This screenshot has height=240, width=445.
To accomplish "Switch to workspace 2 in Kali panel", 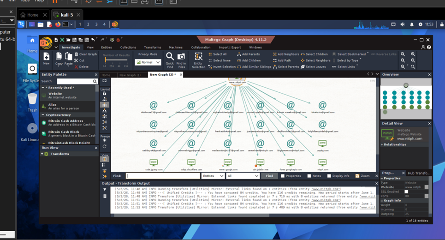I will pyautogui.click(x=88, y=24).
